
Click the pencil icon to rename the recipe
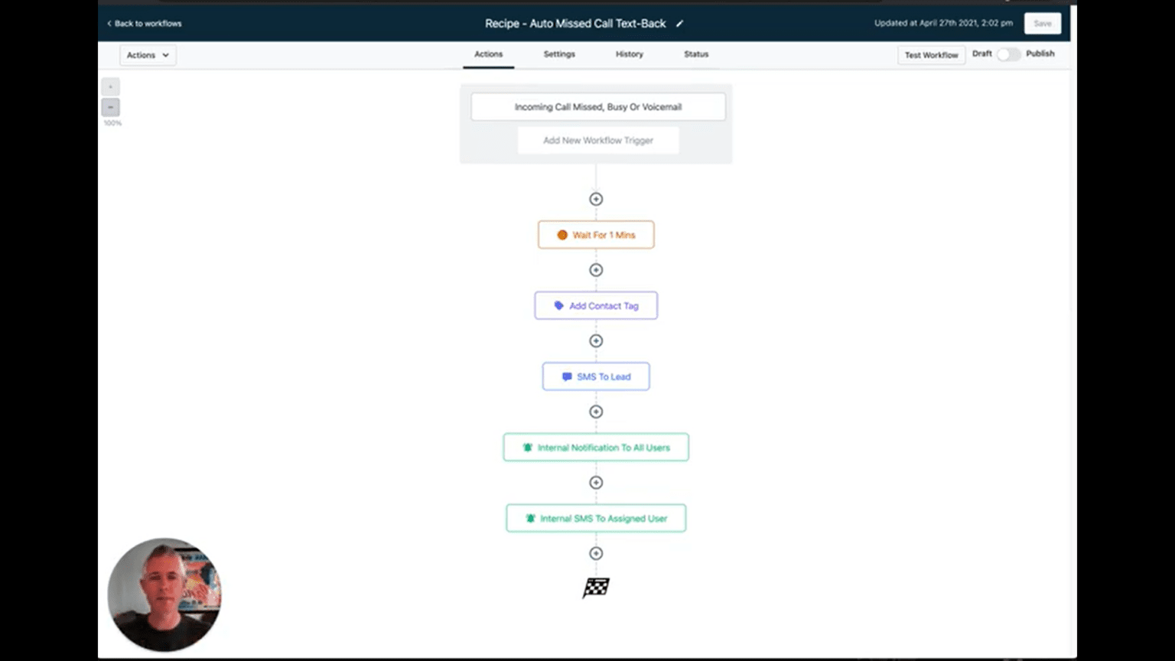[x=680, y=24]
